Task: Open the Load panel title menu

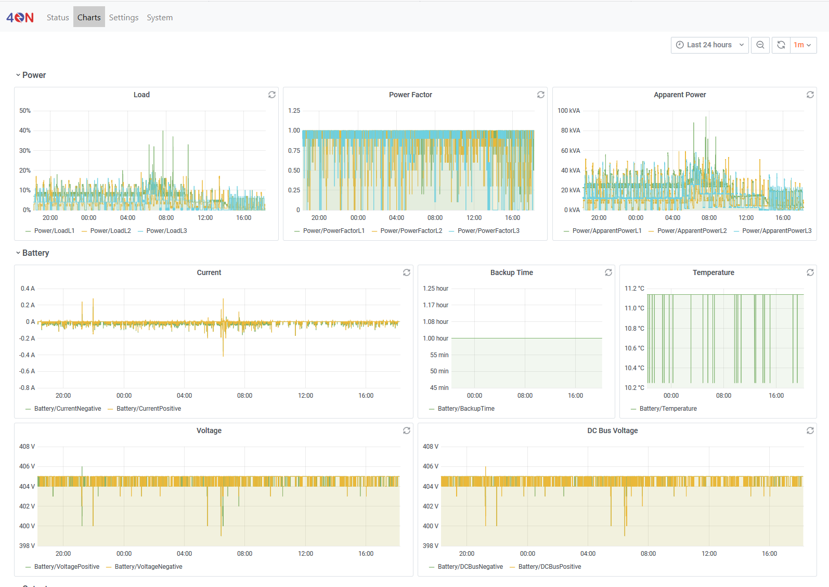Action: click(141, 95)
